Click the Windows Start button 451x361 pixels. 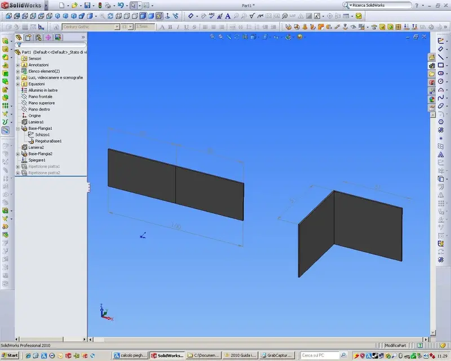click(10, 355)
